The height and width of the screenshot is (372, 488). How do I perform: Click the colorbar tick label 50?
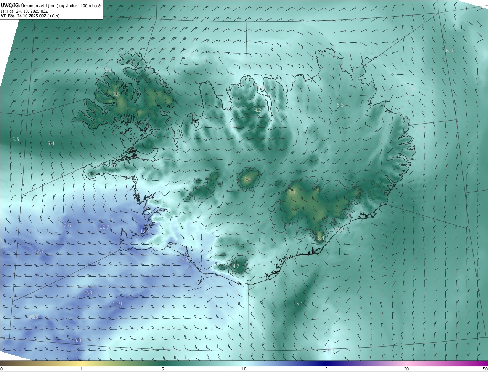click(x=485, y=369)
